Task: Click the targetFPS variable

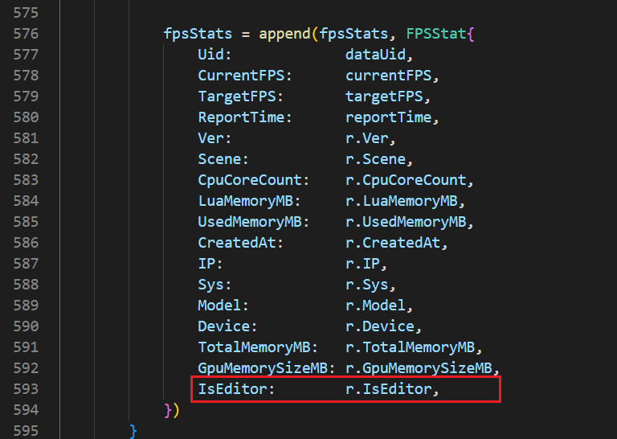Action: pos(384,96)
